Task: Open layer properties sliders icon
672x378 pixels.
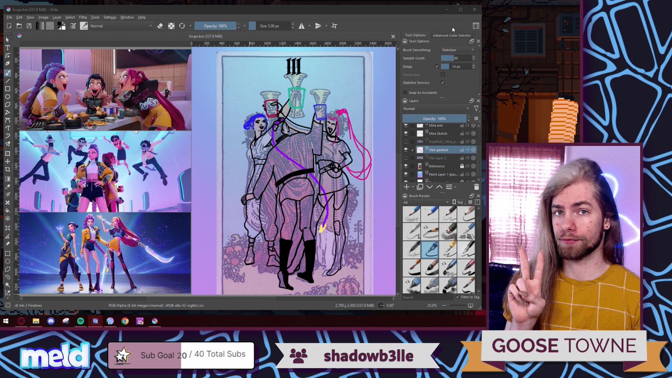Action: pyautogui.click(x=449, y=187)
